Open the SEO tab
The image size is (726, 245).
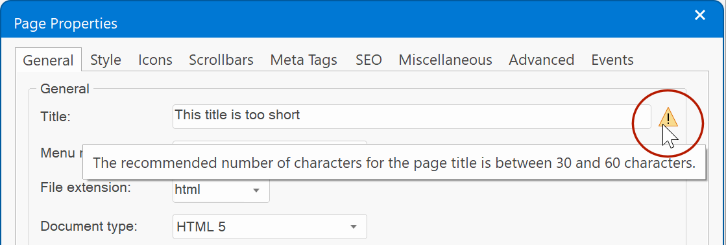[x=369, y=60]
